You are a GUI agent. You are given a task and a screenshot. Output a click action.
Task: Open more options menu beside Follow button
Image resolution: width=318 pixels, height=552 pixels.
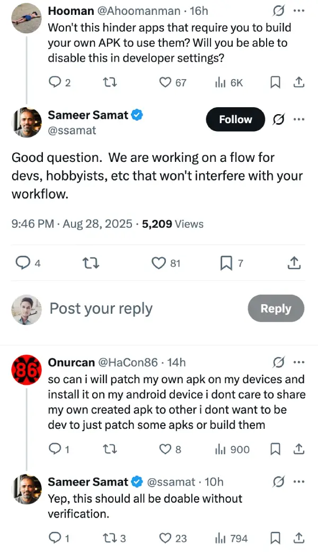click(299, 119)
